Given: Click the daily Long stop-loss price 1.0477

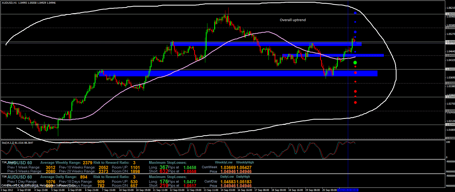Looking at the screenshot, I should (x=190, y=182).
